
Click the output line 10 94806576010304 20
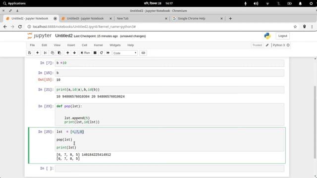(90, 97)
